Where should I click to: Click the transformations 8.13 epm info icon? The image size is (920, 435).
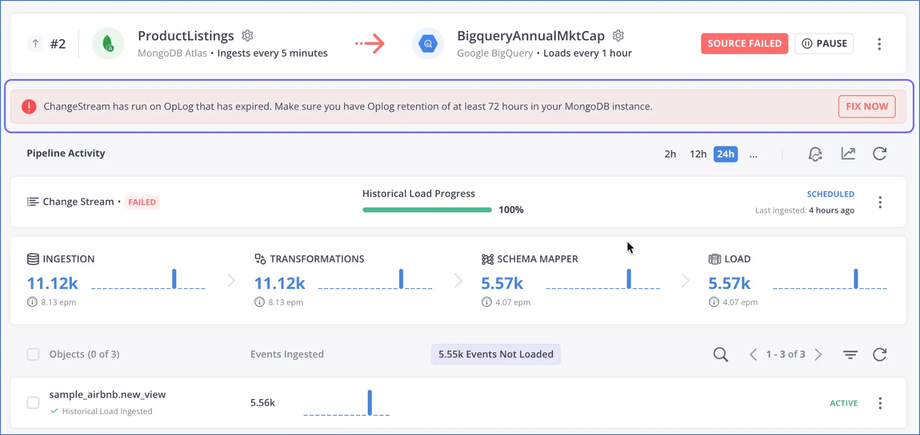click(260, 302)
